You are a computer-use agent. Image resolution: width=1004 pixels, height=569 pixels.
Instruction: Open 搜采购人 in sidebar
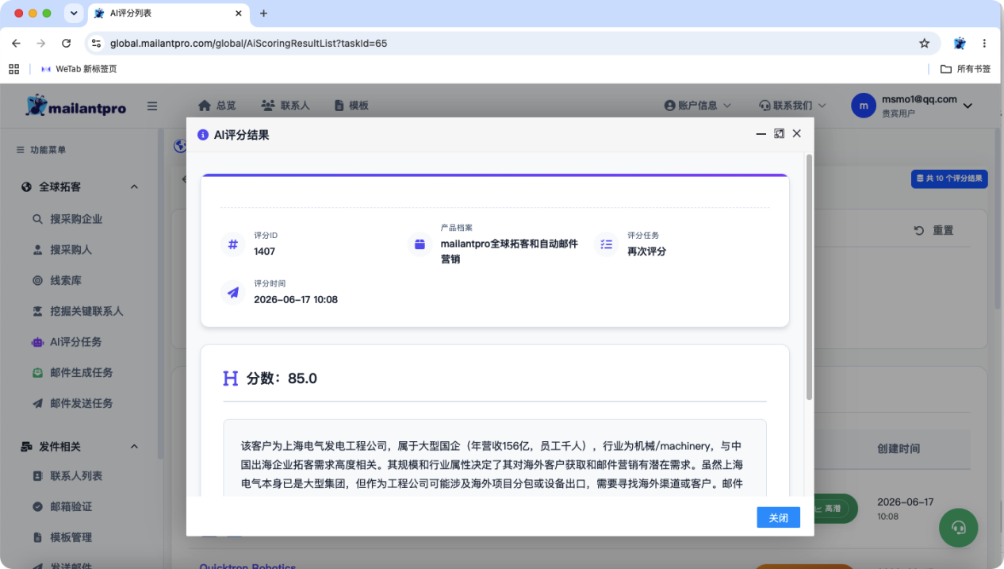pos(63,250)
